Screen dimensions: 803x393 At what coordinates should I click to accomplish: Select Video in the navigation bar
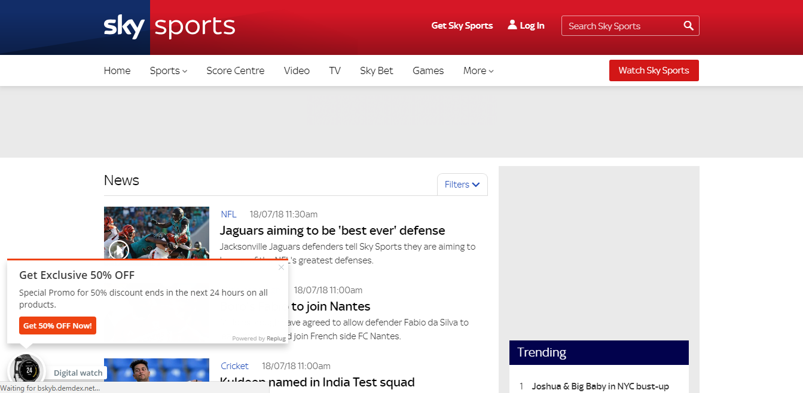pyautogui.click(x=297, y=70)
